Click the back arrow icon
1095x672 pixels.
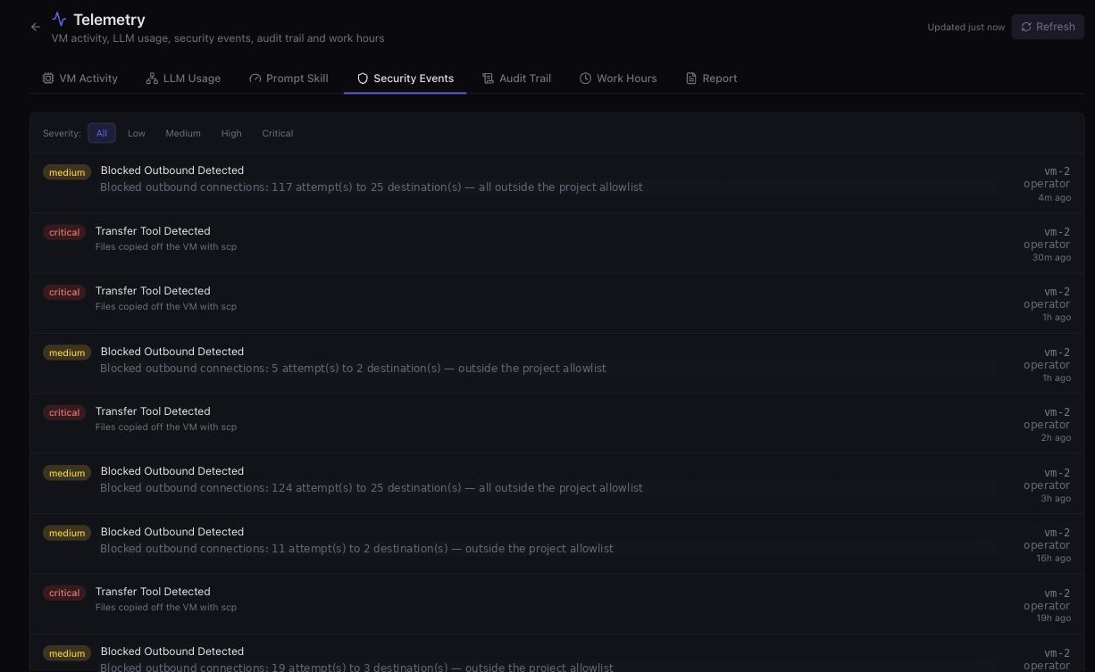point(36,27)
